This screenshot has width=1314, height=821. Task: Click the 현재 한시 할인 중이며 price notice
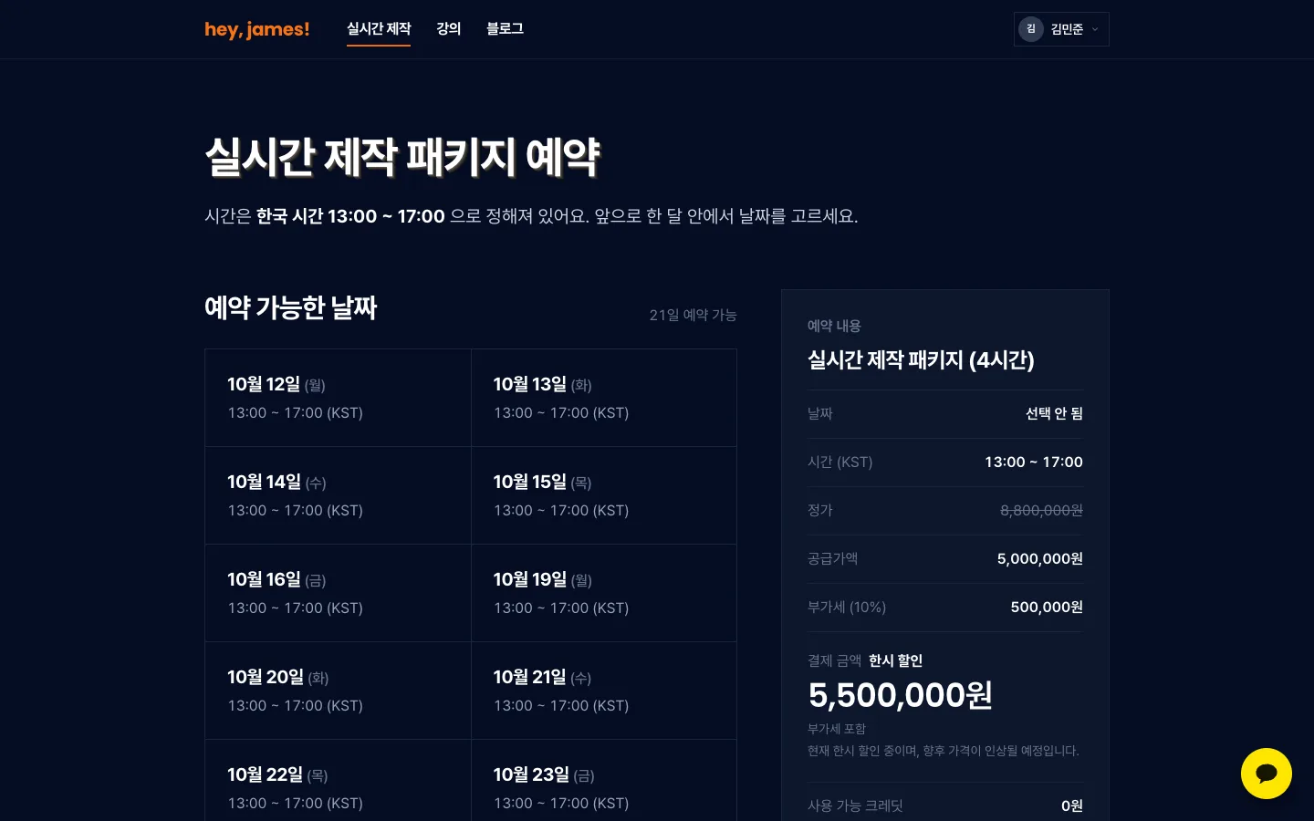pyautogui.click(x=944, y=751)
